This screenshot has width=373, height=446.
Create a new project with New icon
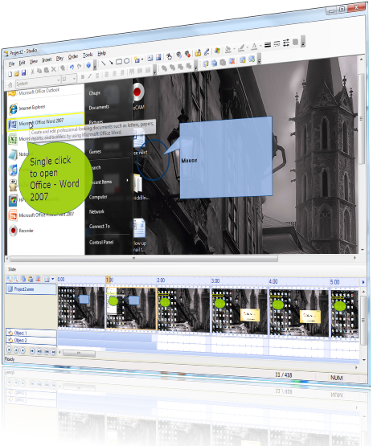pos(10,74)
